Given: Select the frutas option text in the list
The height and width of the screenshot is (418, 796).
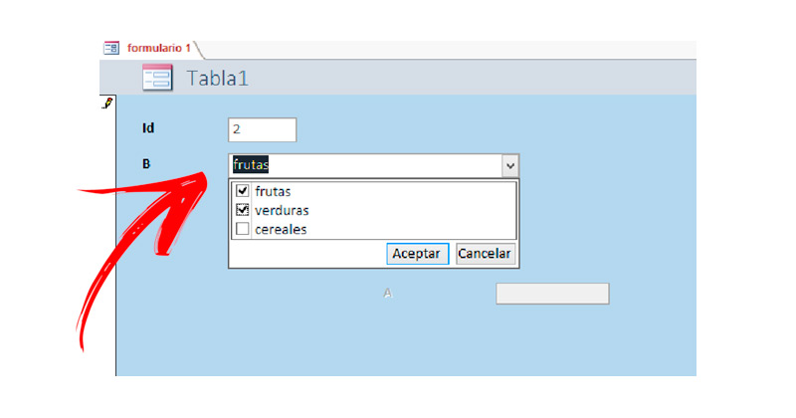Looking at the screenshot, I should click(x=273, y=191).
